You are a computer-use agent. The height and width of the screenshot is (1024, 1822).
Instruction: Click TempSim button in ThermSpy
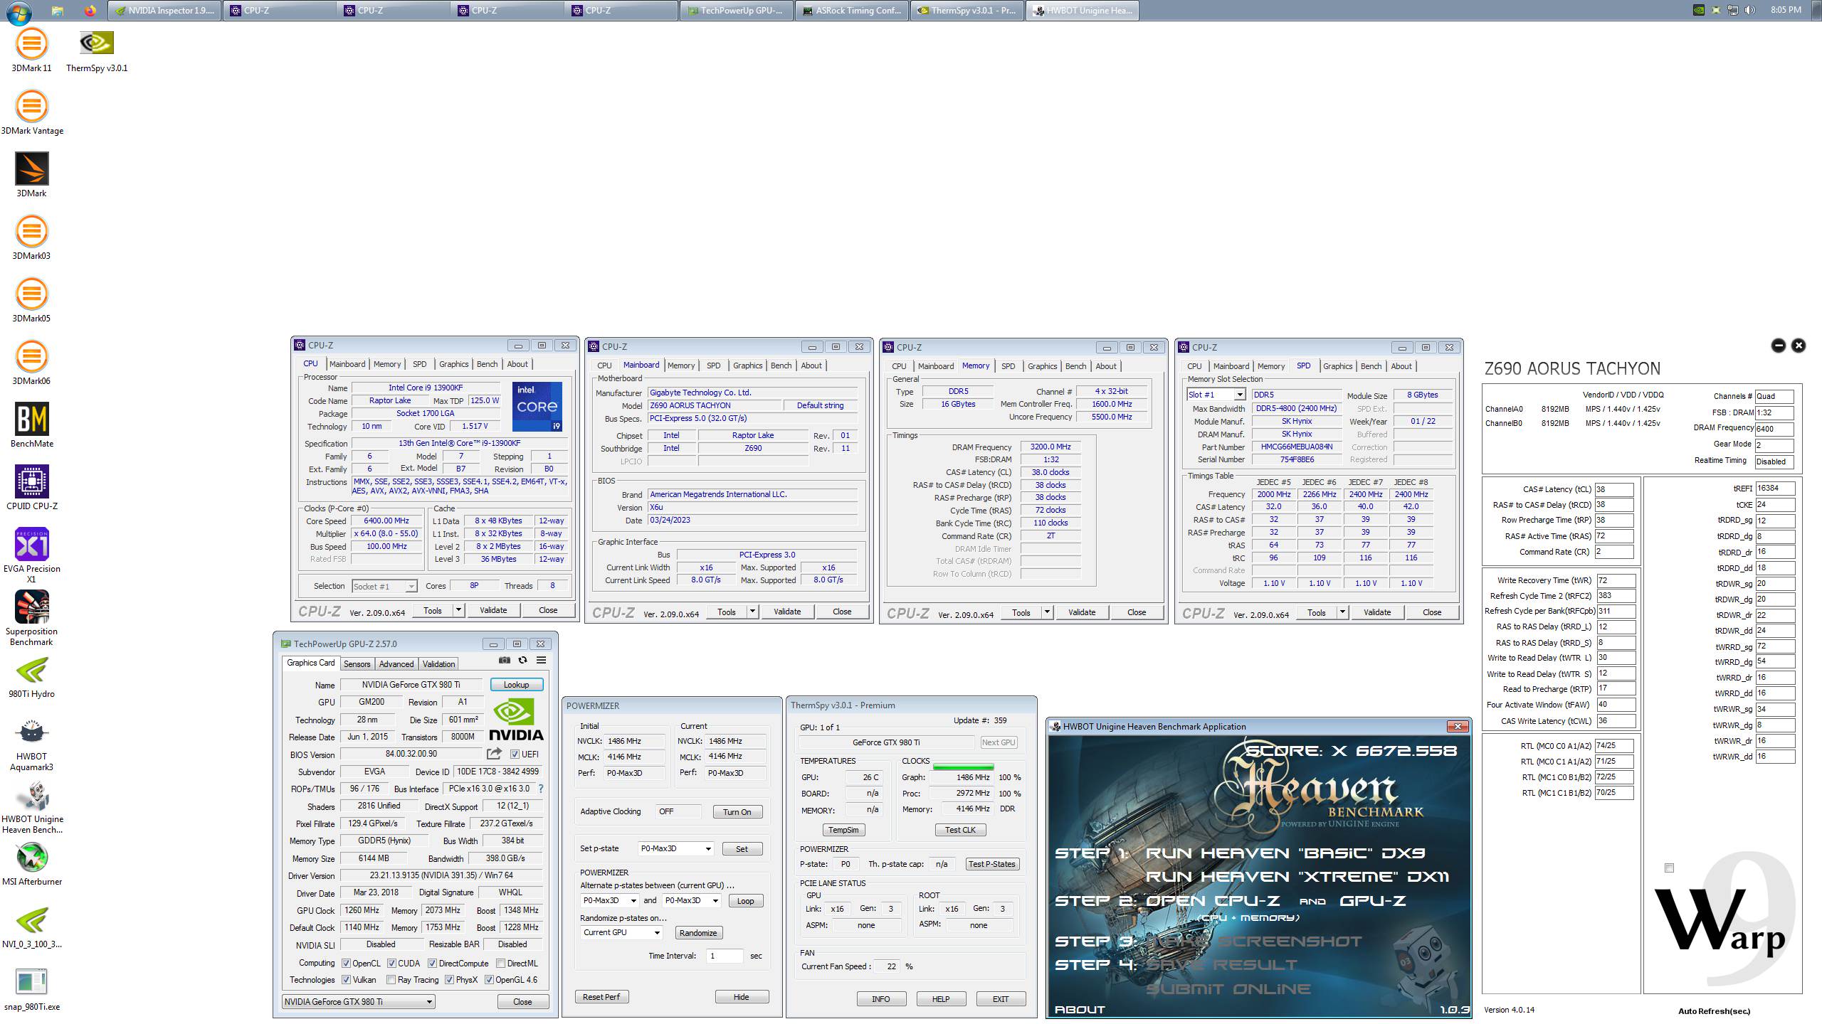[x=843, y=830]
